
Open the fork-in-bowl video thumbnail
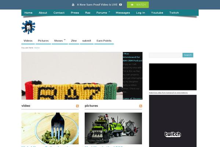pyautogui.click(x=50, y=128)
